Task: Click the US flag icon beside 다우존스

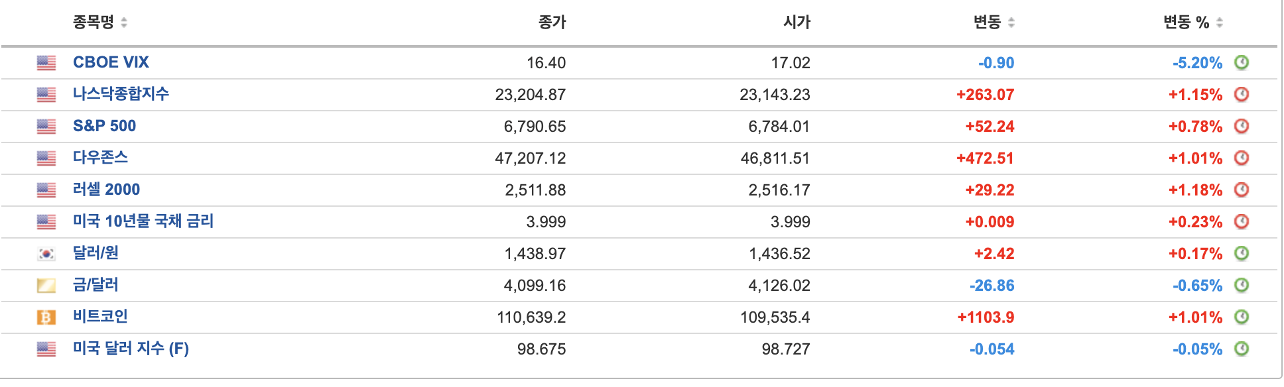Action: (x=48, y=158)
